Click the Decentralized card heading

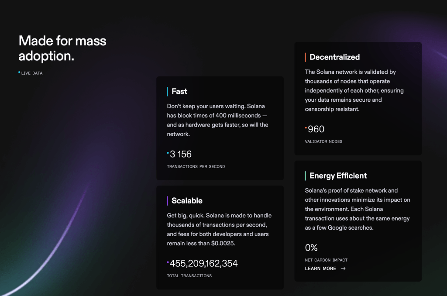point(334,57)
